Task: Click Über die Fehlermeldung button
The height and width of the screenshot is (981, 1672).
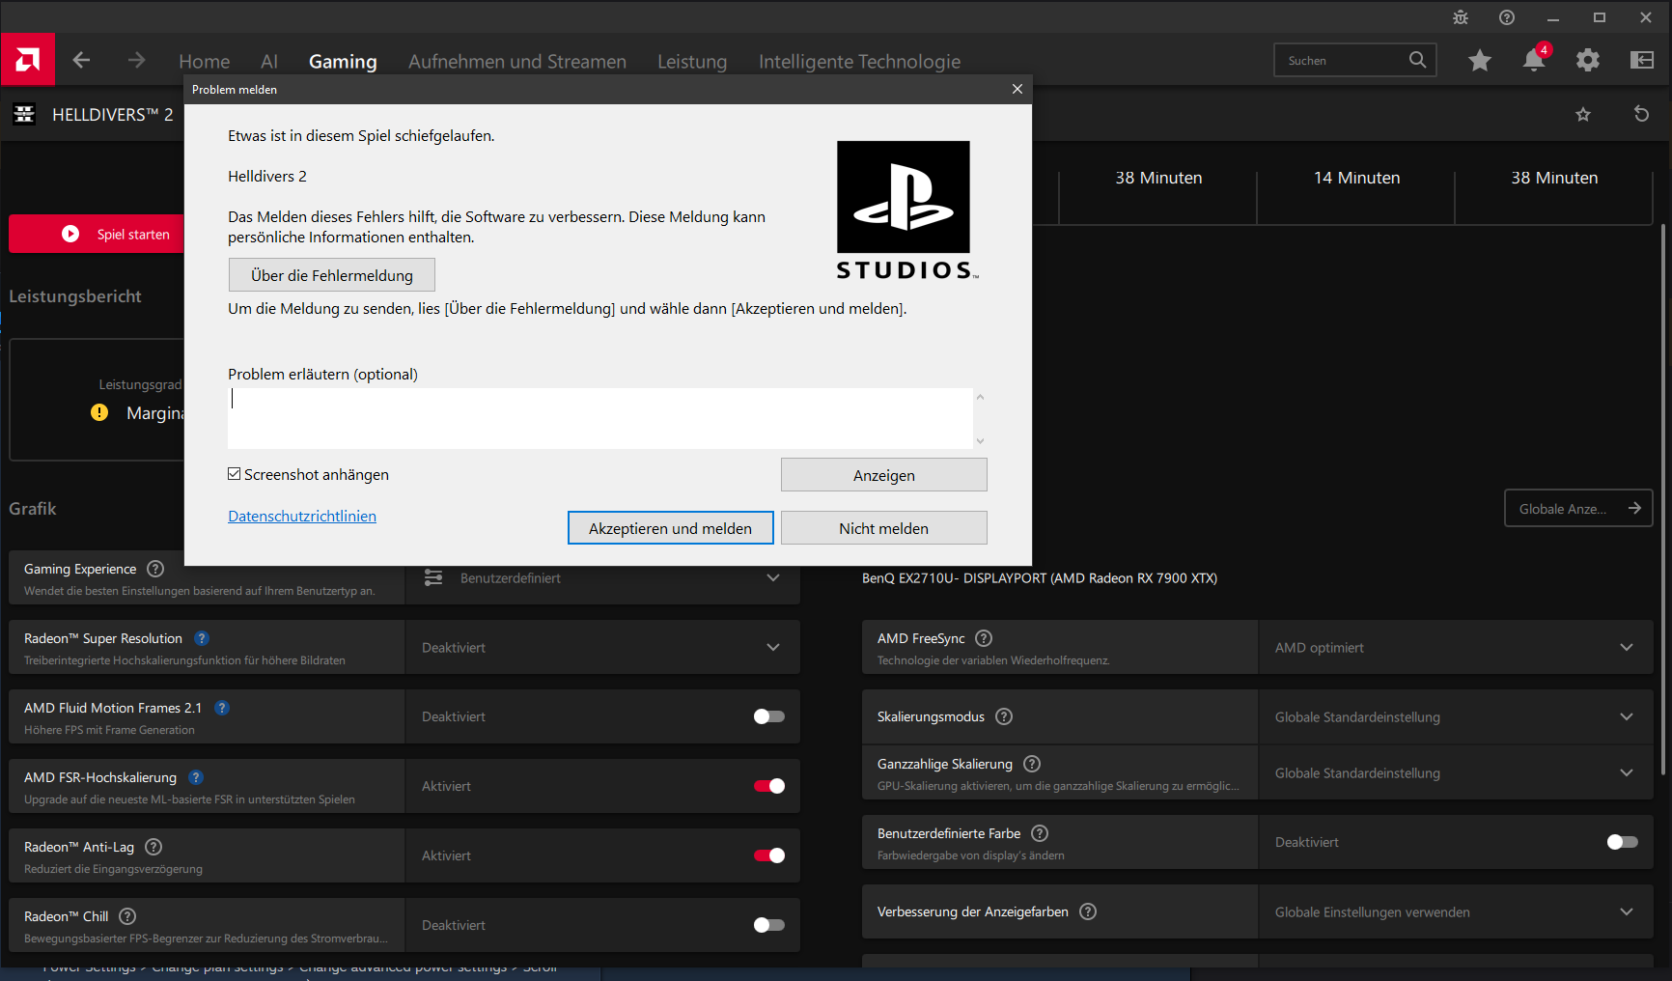Action: coord(332,275)
